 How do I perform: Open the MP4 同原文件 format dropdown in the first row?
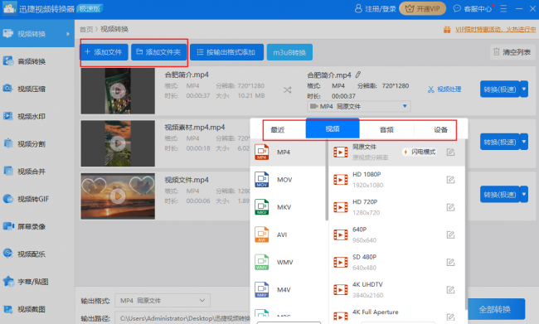tap(358, 106)
